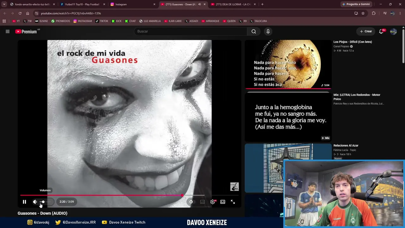Image resolution: width=405 pixels, height=228 pixels.
Task: Toggle subtitles in the video player
Action: 202,202
